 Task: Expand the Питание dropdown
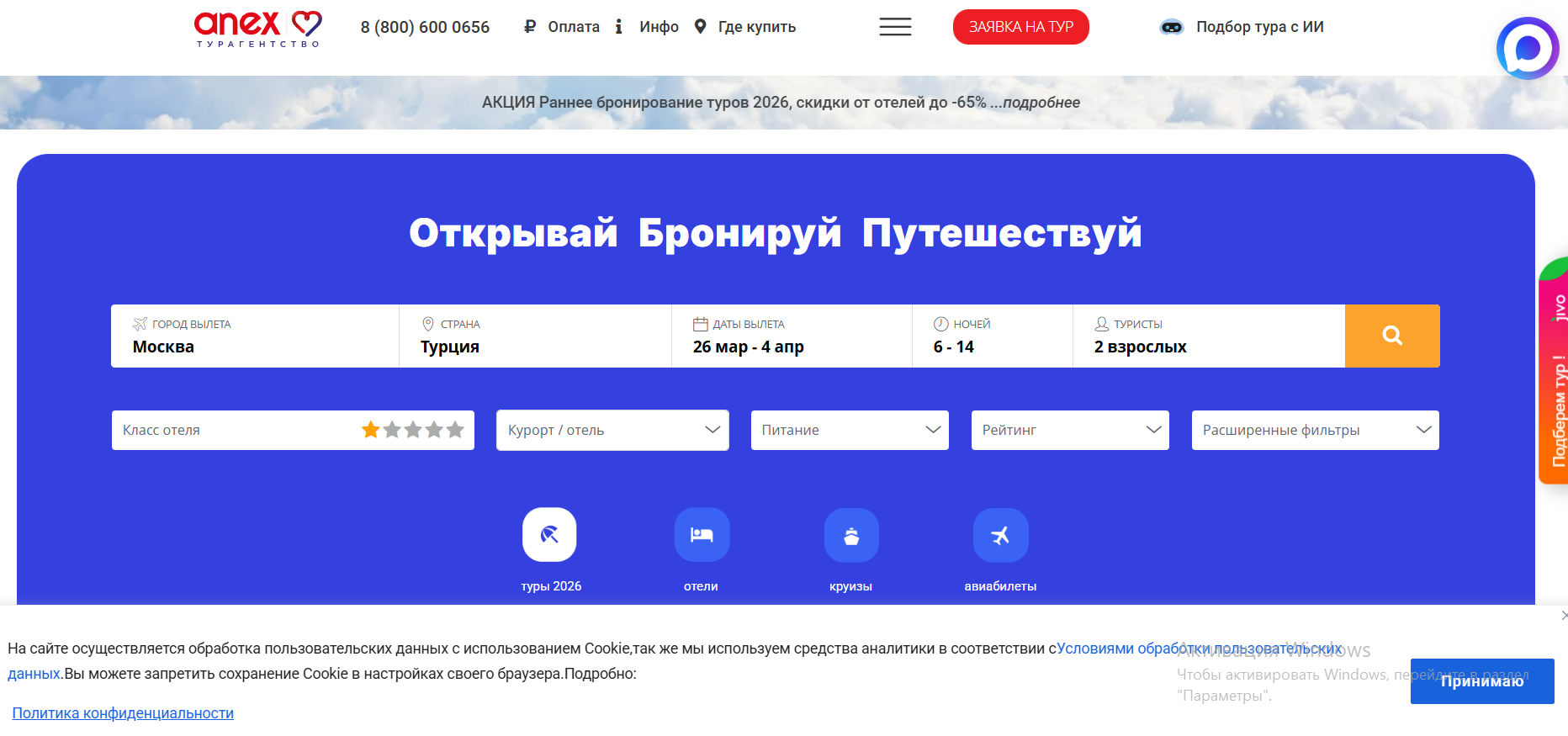point(850,430)
